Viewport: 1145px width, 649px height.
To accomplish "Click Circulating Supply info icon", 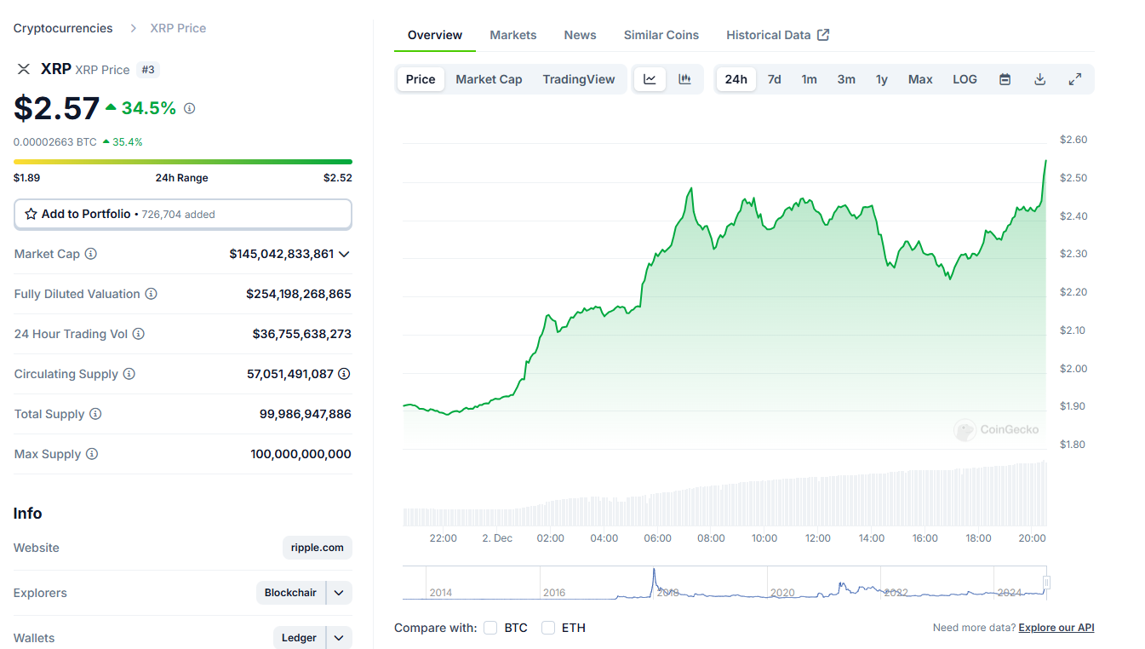I will (129, 374).
